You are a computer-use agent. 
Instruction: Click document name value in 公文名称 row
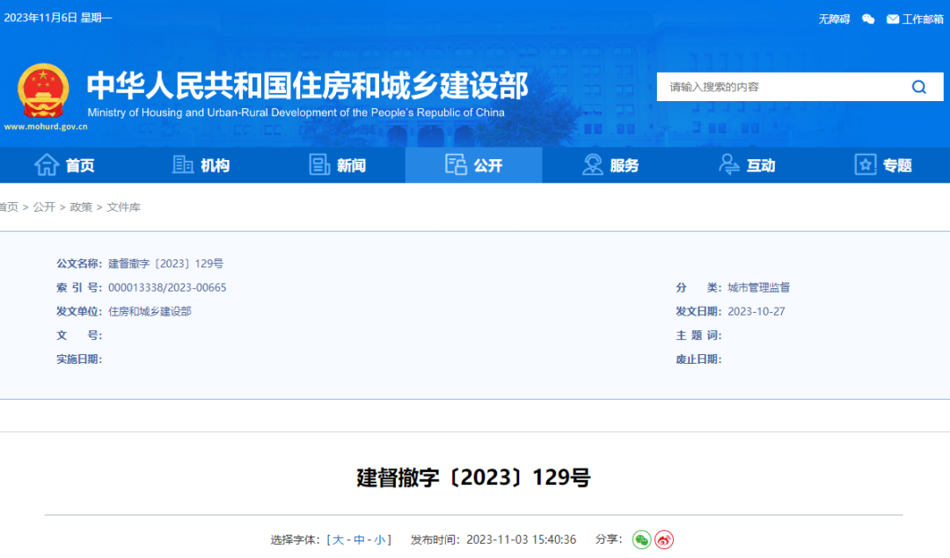coord(166,264)
